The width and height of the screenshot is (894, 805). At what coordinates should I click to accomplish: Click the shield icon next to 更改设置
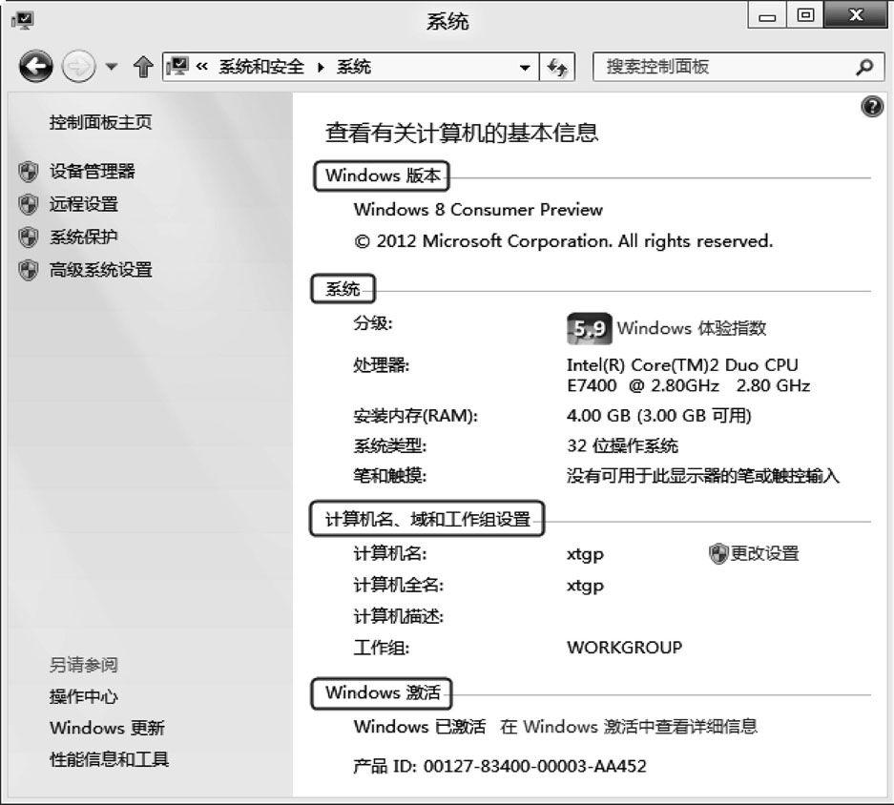point(717,553)
